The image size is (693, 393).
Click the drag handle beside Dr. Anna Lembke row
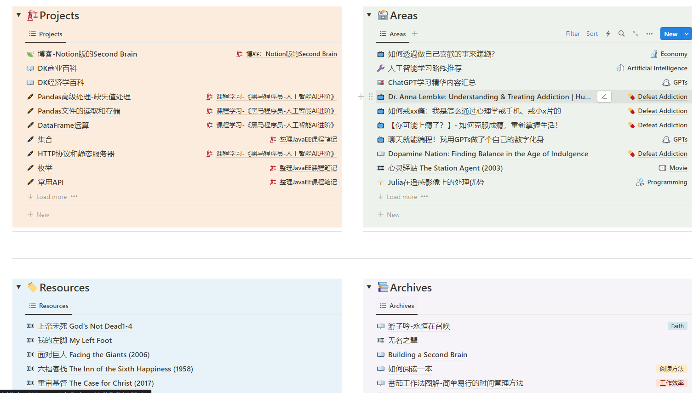[371, 97]
